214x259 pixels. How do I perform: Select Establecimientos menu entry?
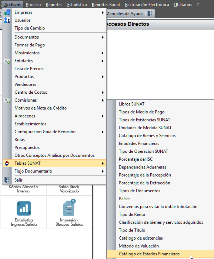[54, 124]
